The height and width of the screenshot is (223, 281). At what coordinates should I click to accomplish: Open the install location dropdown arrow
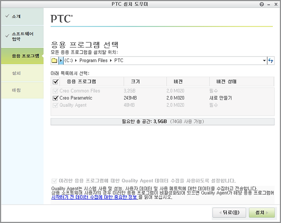[x=264, y=61]
